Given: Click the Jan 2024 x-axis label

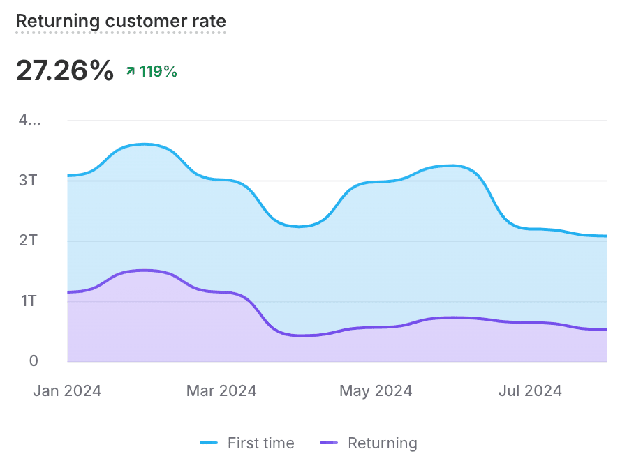Looking at the screenshot, I should coord(67,390).
